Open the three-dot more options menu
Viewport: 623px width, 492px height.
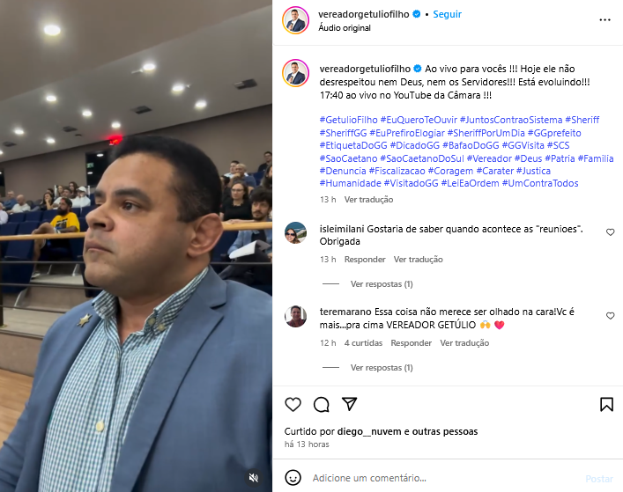pyautogui.click(x=604, y=20)
